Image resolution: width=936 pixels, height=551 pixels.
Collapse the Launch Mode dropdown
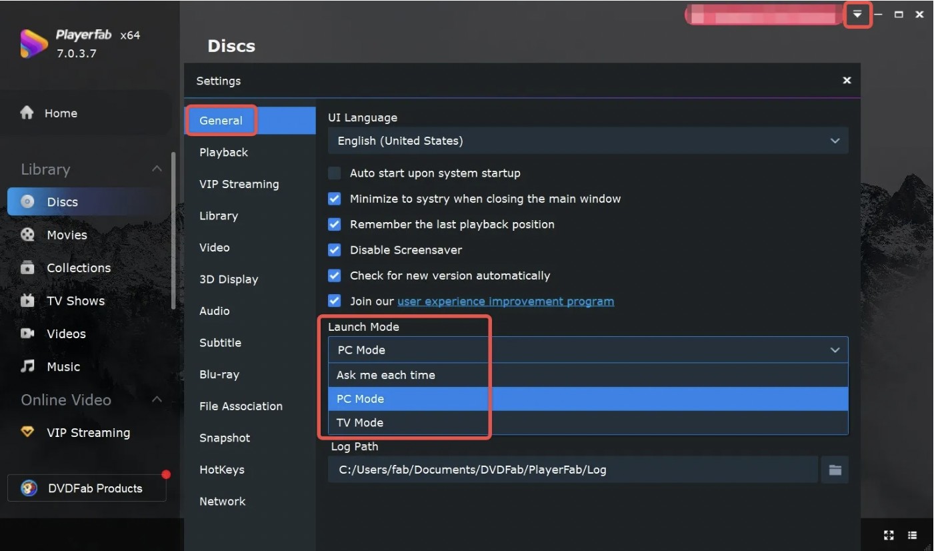point(588,350)
